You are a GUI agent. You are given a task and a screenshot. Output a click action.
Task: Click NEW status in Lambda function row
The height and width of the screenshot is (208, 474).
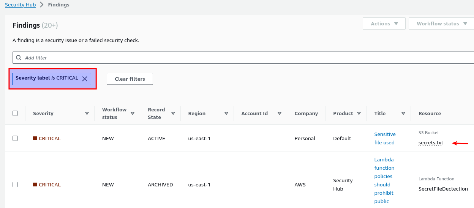[108, 185]
